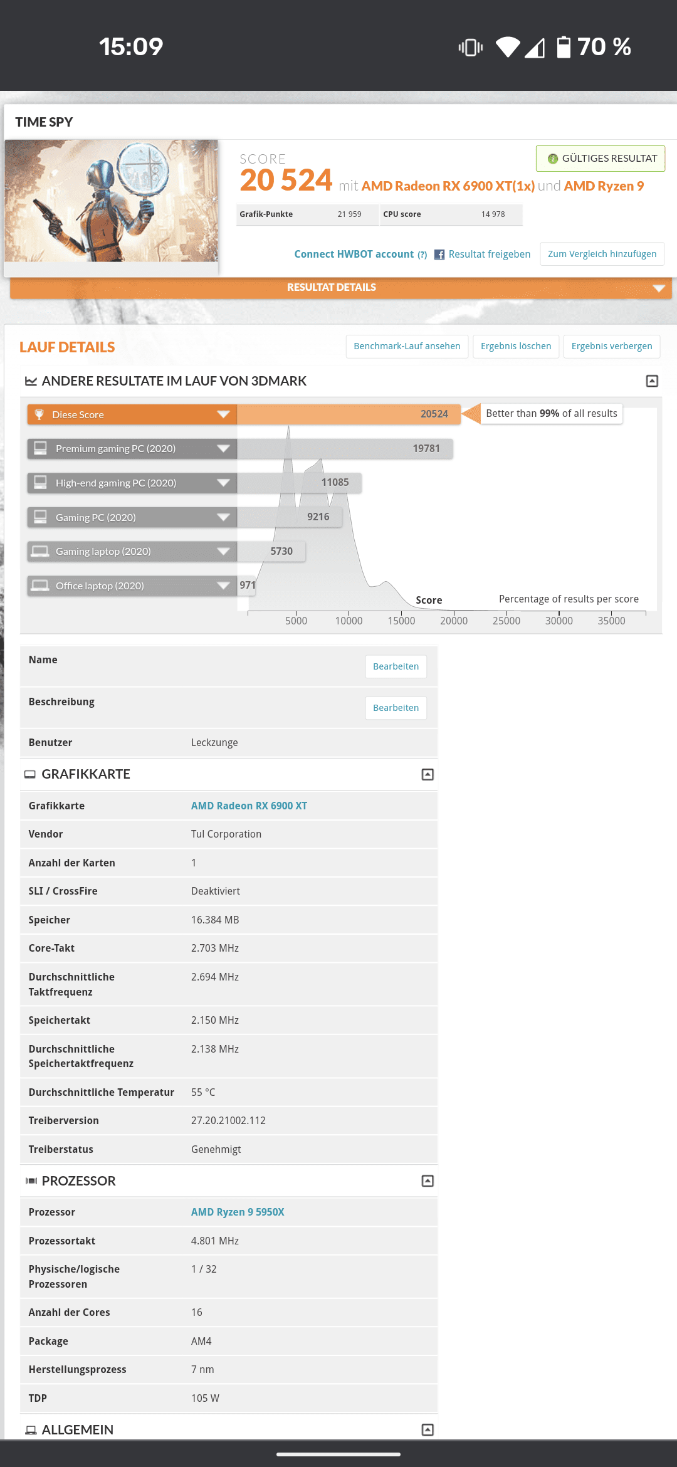Click Ergebnis löschen button
677x1467 pixels.
[516, 347]
